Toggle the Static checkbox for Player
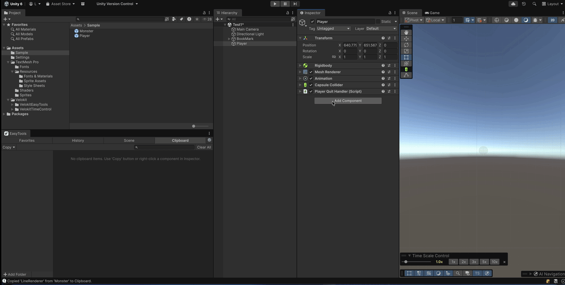 (378, 22)
